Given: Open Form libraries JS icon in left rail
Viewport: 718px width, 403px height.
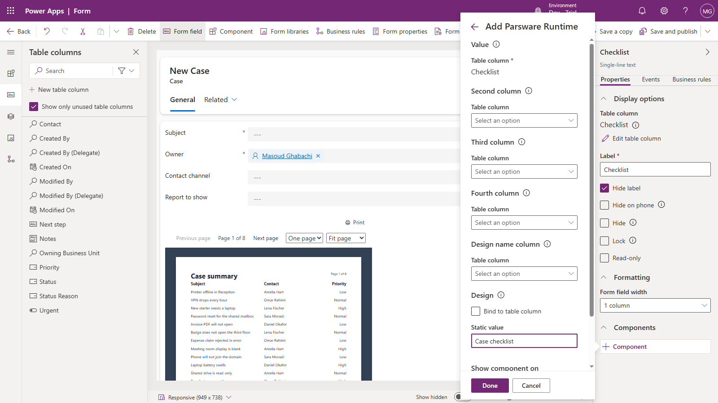Looking at the screenshot, I should (x=11, y=138).
